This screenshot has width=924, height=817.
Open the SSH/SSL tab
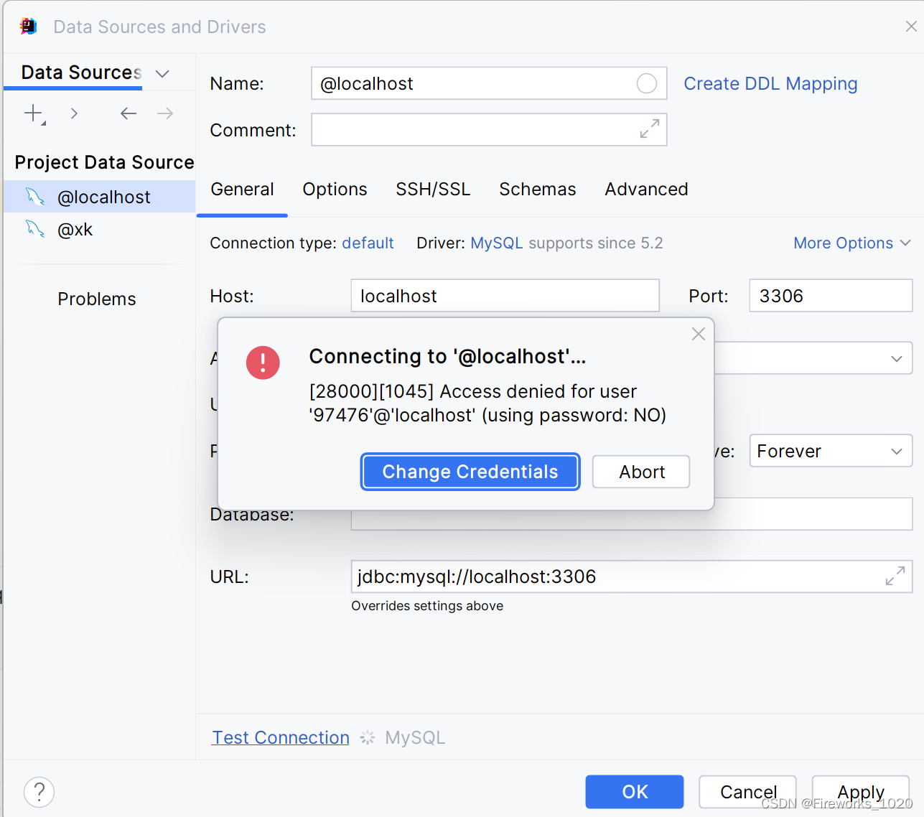click(433, 189)
